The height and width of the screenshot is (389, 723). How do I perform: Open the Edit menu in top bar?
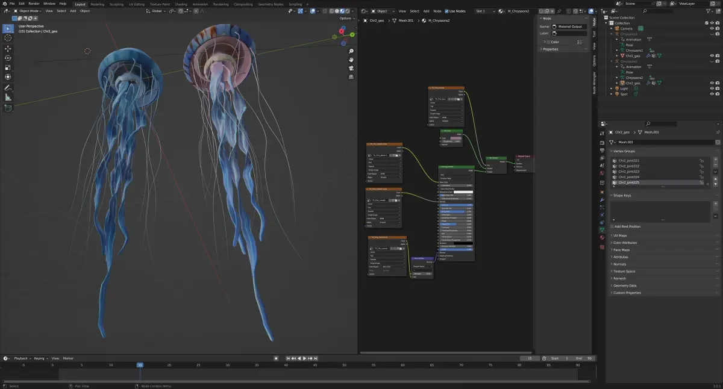pos(21,4)
